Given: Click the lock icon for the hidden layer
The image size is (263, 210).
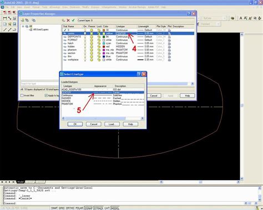Looking at the screenshot, I should 99,47.
